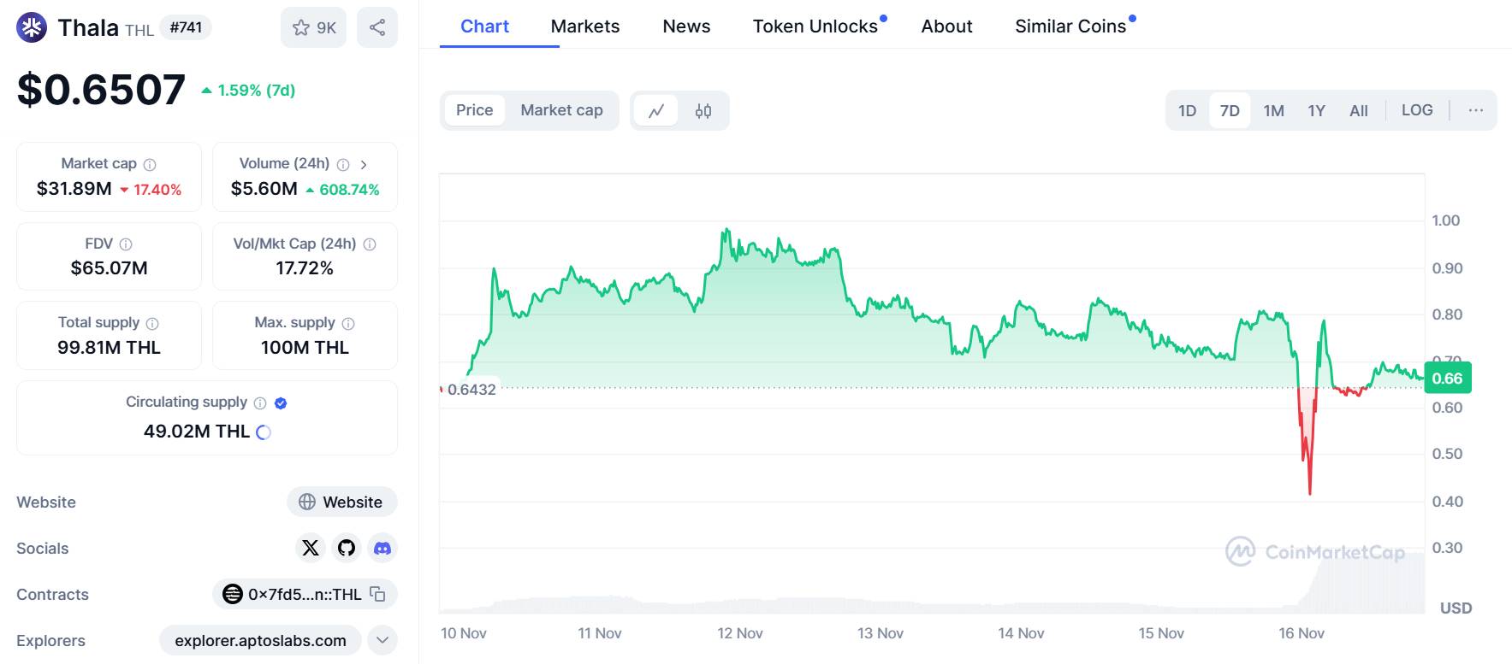Image resolution: width=1512 pixels, height=664 pixels.
Task: Click the circulating supply progress ring
Action: 264,432
